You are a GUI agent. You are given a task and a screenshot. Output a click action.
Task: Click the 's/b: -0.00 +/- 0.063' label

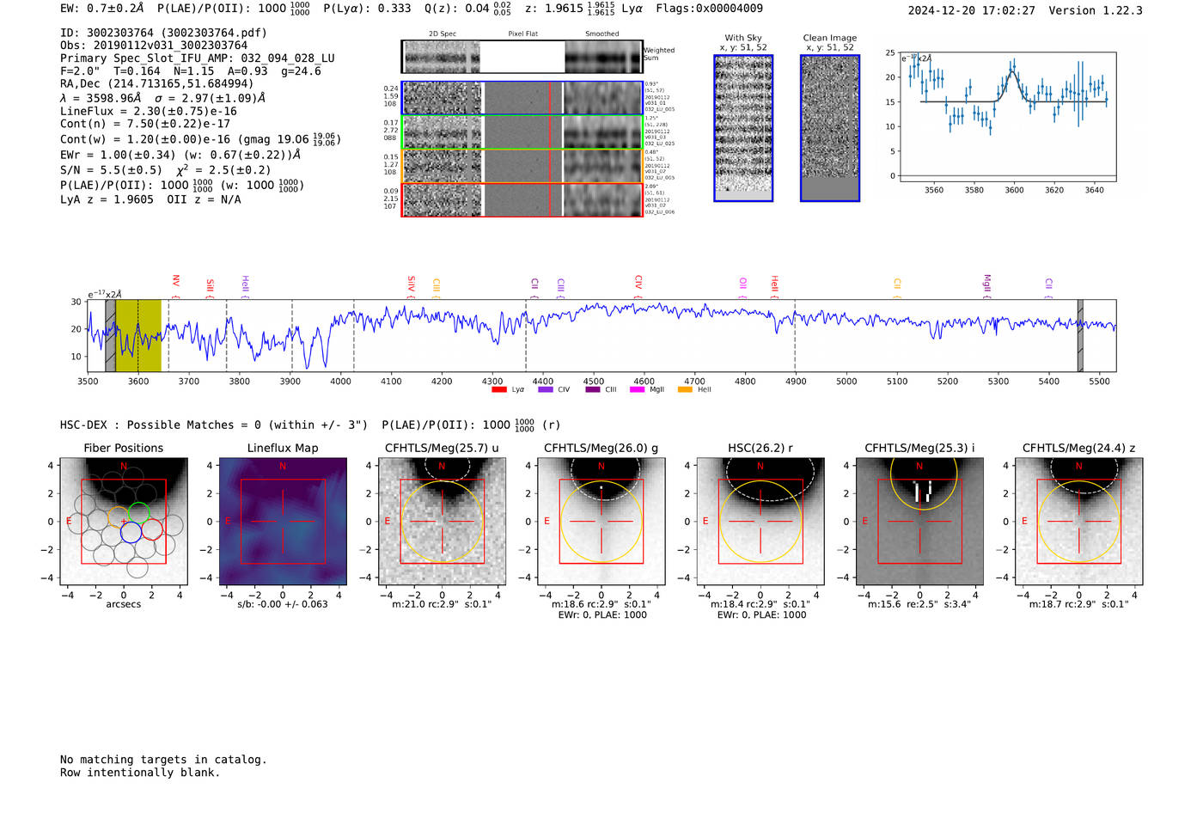coord(283,604)
